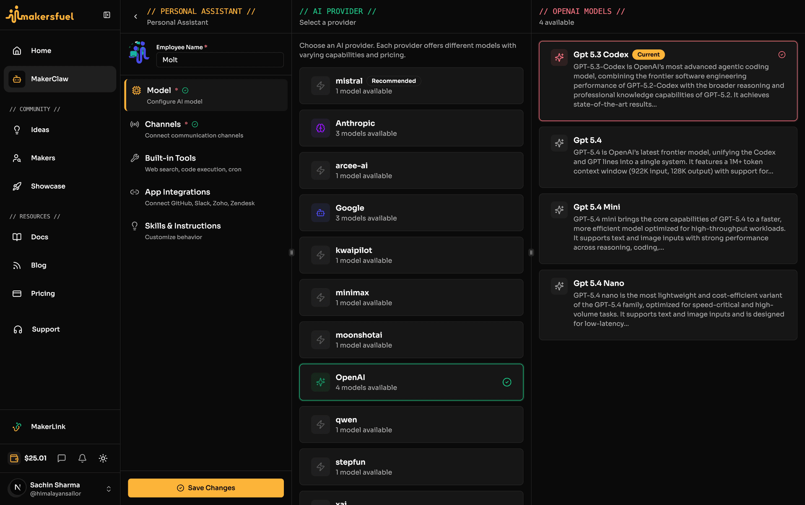Image resolution: width=805 pixels, height=505 pixels.
Task: Click the divider handle beside OpenAI Models panel
Action: pos(531,253)
